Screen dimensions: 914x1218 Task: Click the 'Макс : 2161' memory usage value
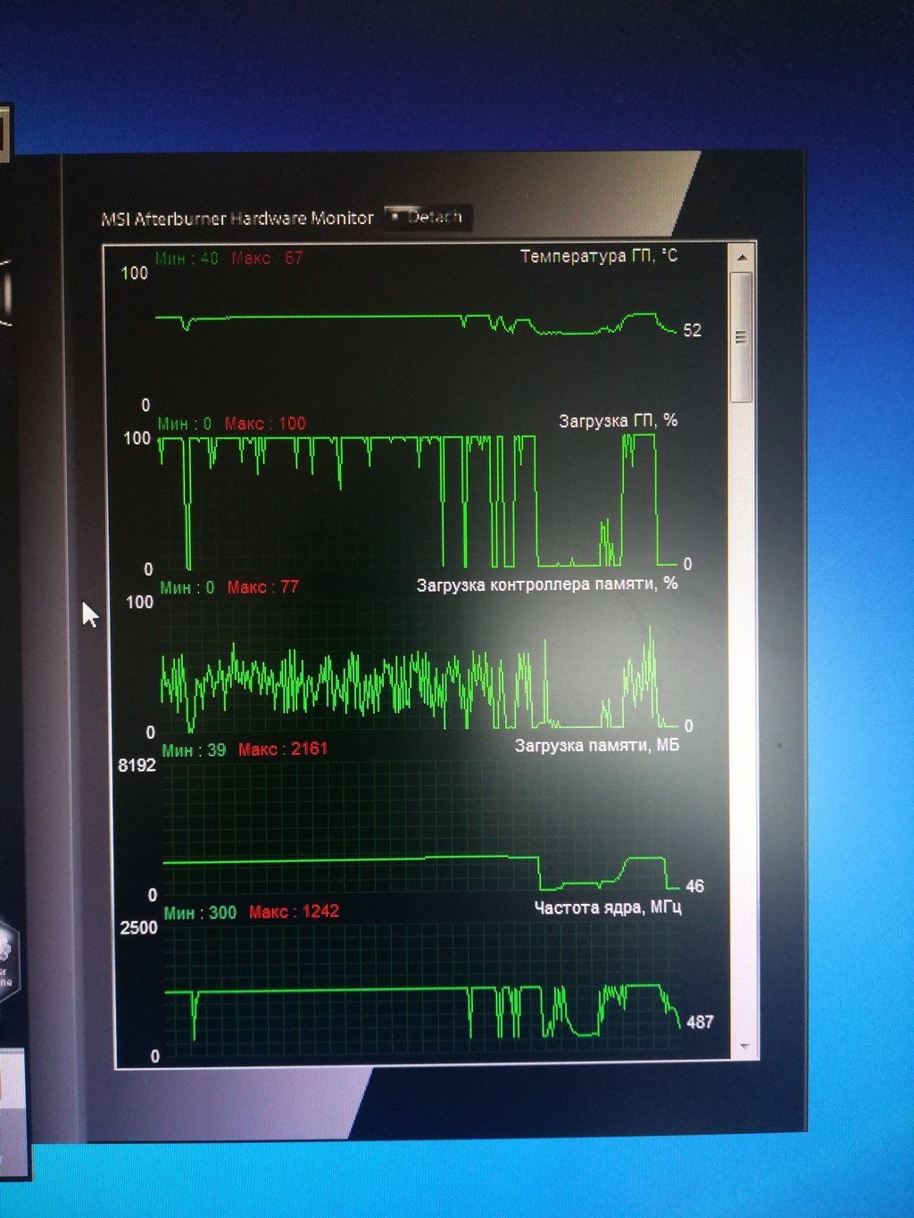tap(283, 750)
